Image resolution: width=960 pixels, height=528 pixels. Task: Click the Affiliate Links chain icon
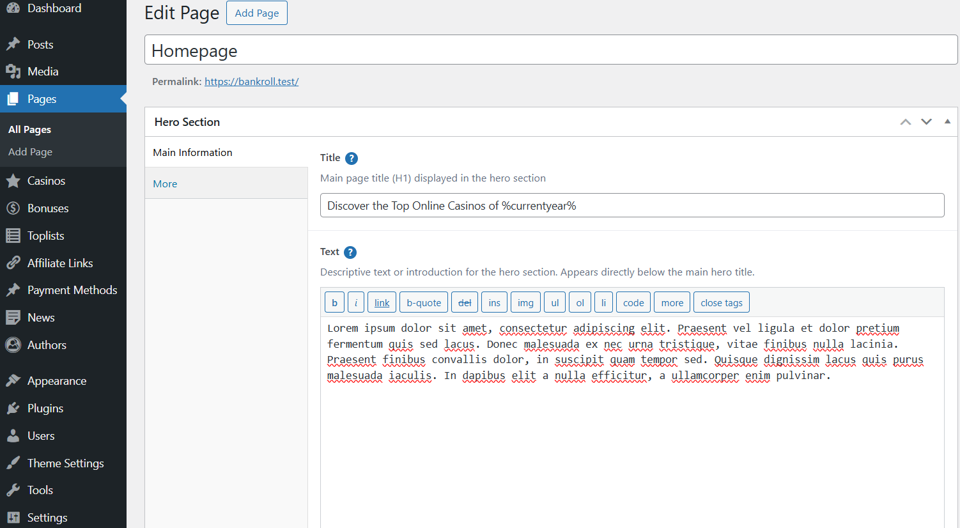(x=13, y=263)
